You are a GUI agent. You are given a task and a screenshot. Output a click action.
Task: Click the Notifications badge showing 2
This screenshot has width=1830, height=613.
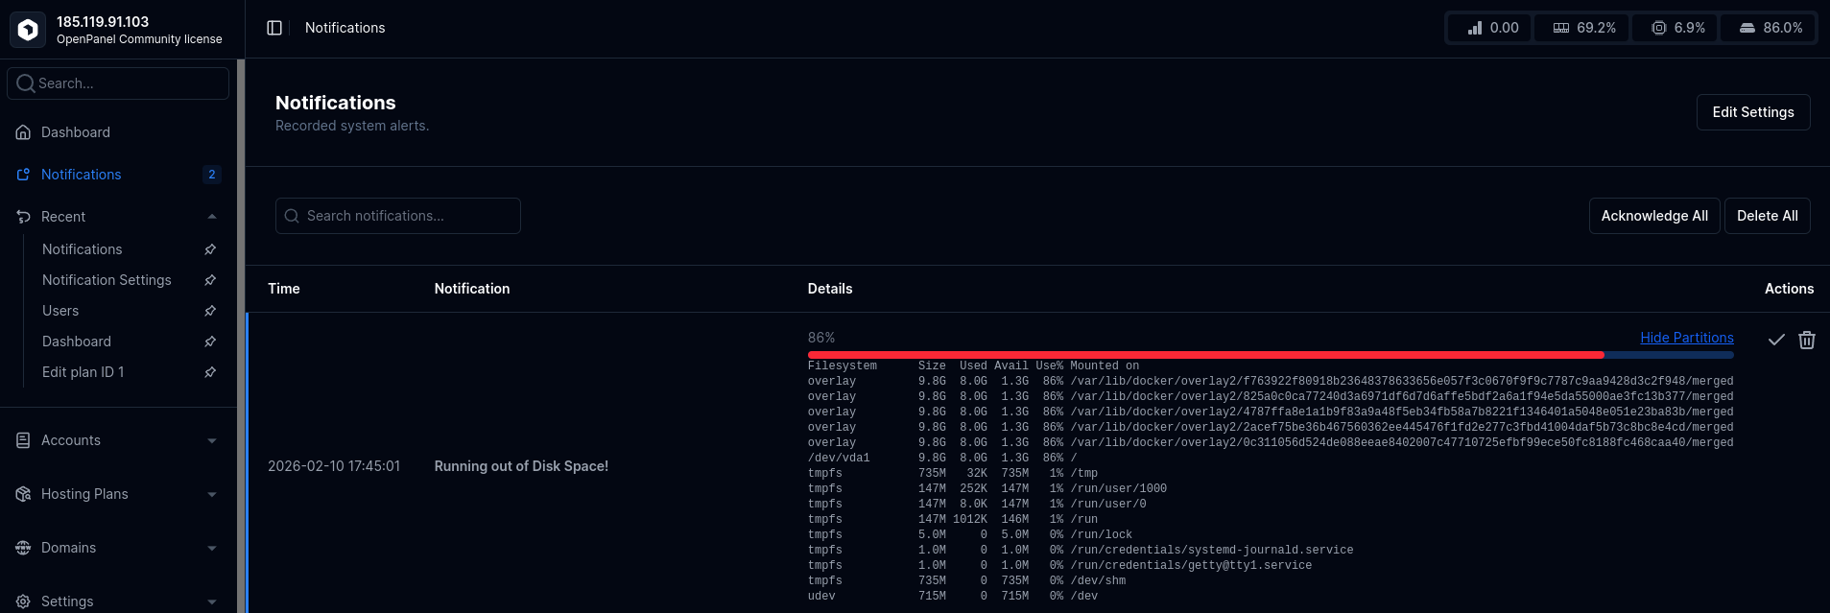[212, 175]
